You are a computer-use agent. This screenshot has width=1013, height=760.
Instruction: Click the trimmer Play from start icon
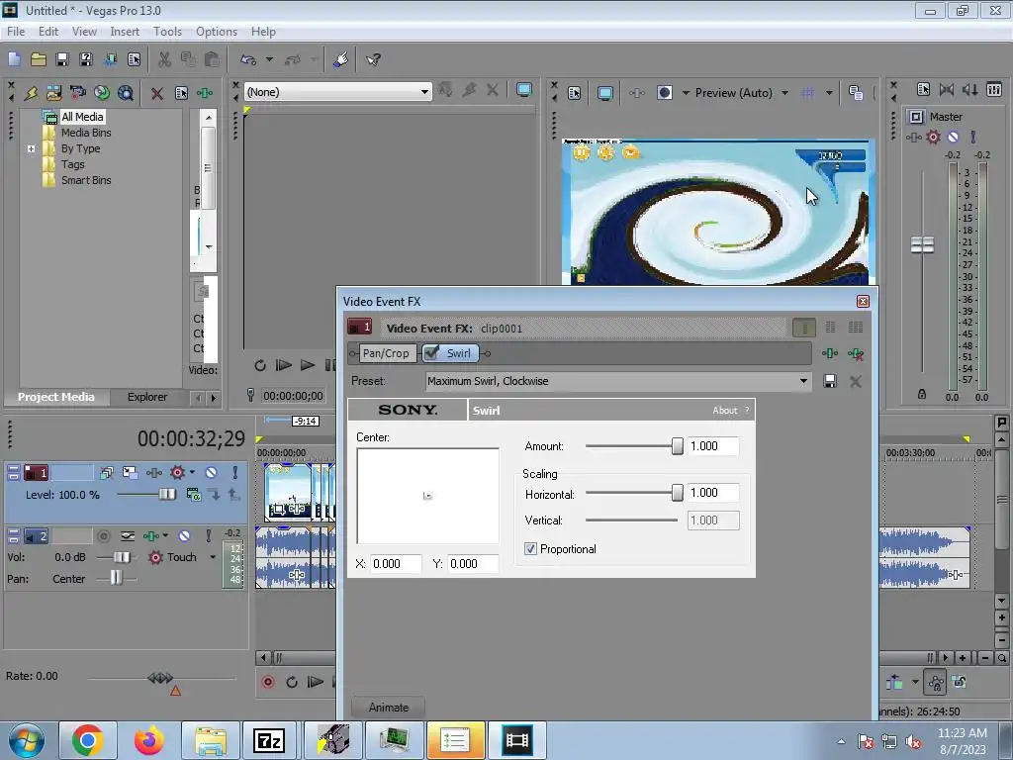pos(284,365)
